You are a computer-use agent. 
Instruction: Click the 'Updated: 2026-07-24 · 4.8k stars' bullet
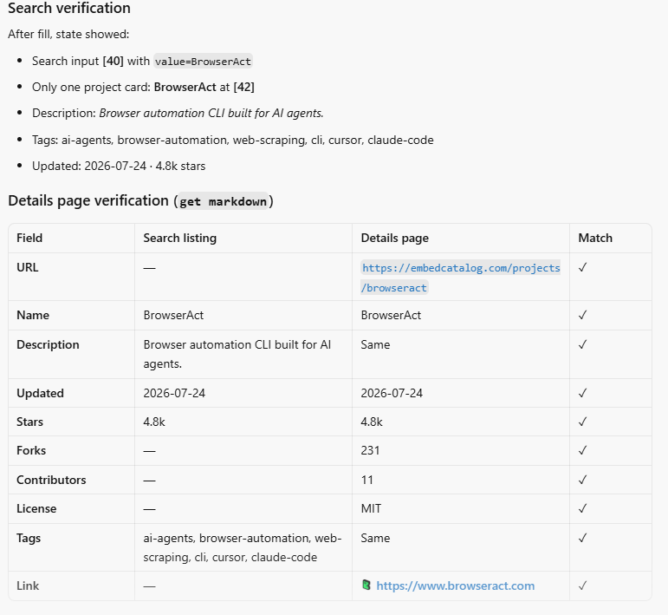coord(119,166)
